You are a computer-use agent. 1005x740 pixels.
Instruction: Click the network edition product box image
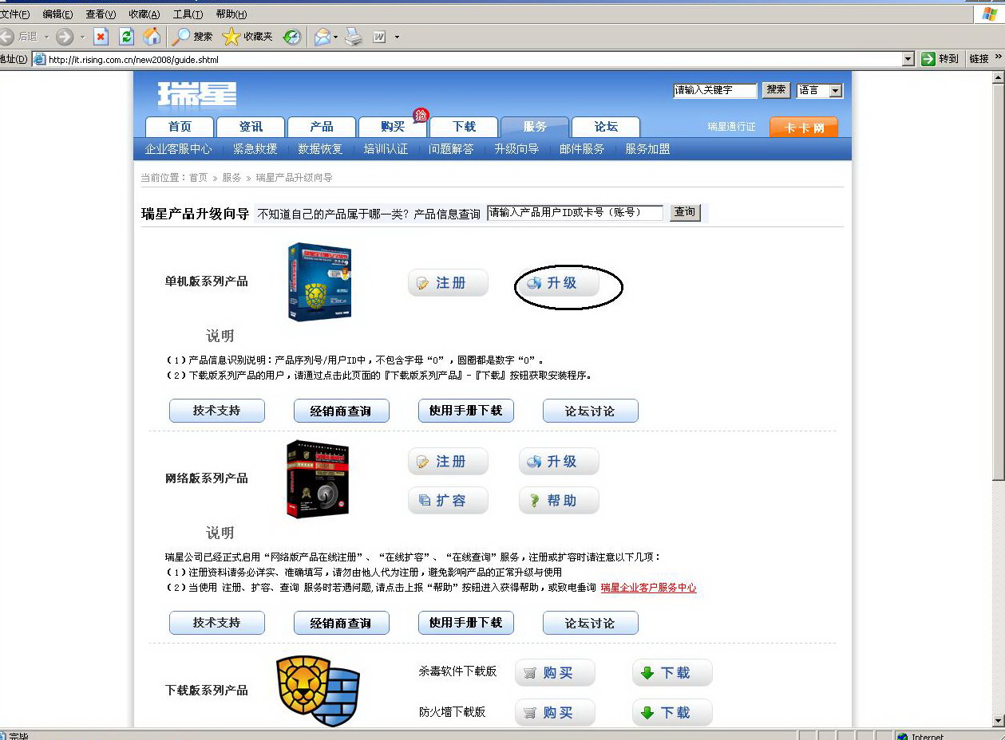click(x=318, y=478)
